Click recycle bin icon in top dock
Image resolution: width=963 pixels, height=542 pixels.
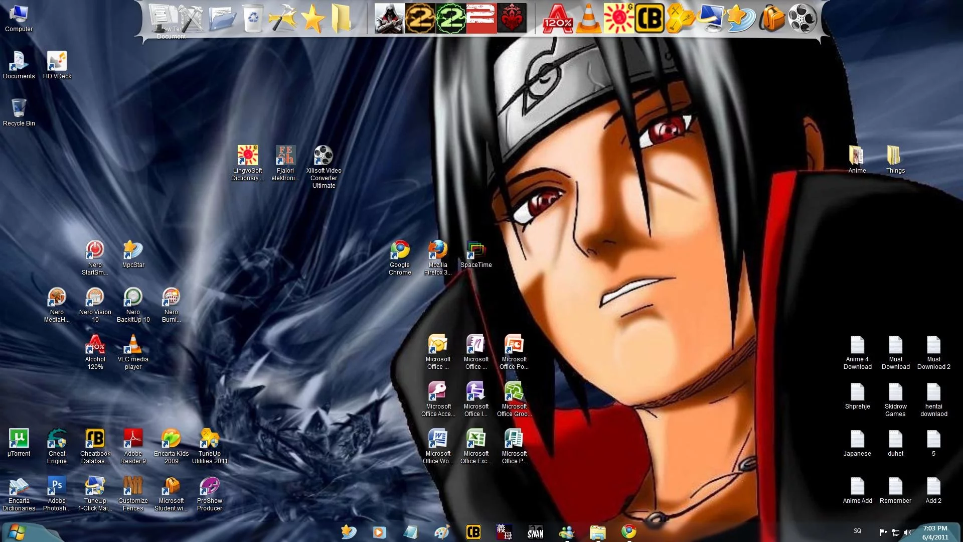pos(253,18)
